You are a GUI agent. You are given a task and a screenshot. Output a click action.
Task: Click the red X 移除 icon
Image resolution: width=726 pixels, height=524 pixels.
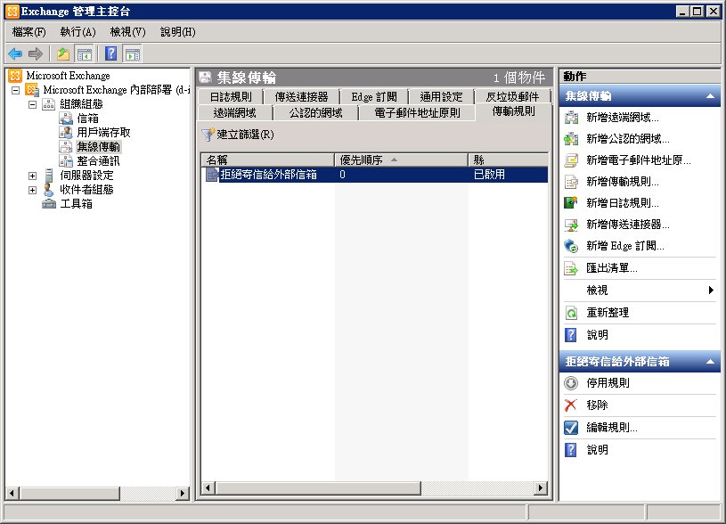571,405
